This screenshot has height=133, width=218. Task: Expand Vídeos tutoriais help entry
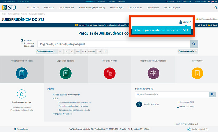[x=66, y=95]
